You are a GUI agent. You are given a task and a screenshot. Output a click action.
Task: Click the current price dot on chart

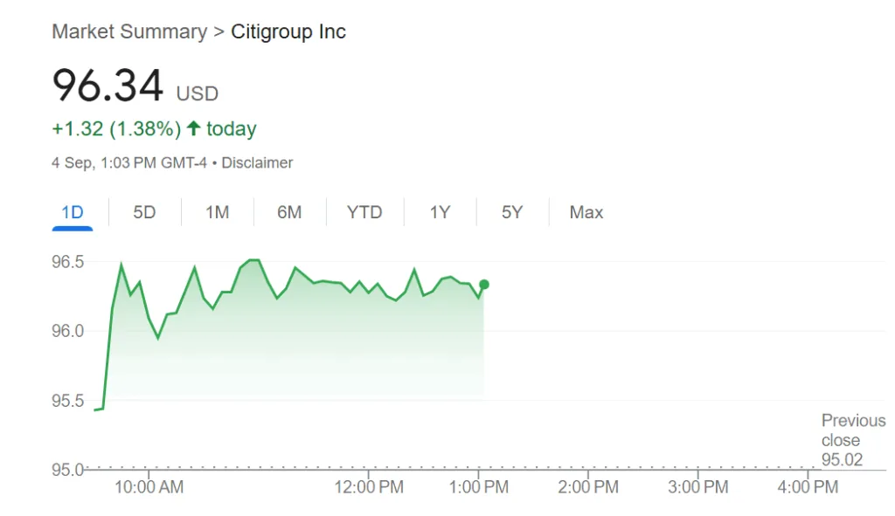coord(483,285)
